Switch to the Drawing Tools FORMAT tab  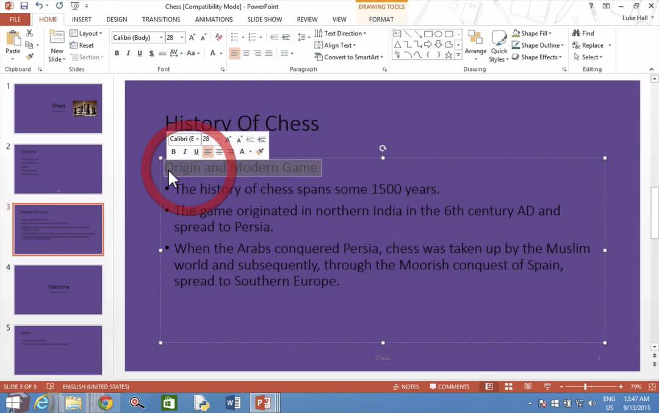[381, 20]
